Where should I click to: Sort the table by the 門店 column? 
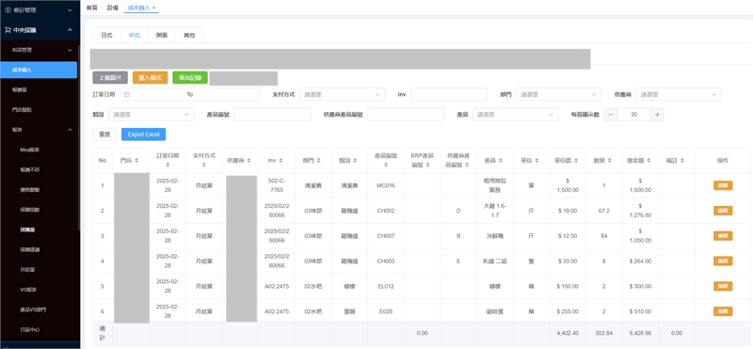[136, 160]
